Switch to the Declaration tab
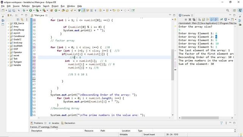Screen dimensions: 243x137 [x=68, y=123]
